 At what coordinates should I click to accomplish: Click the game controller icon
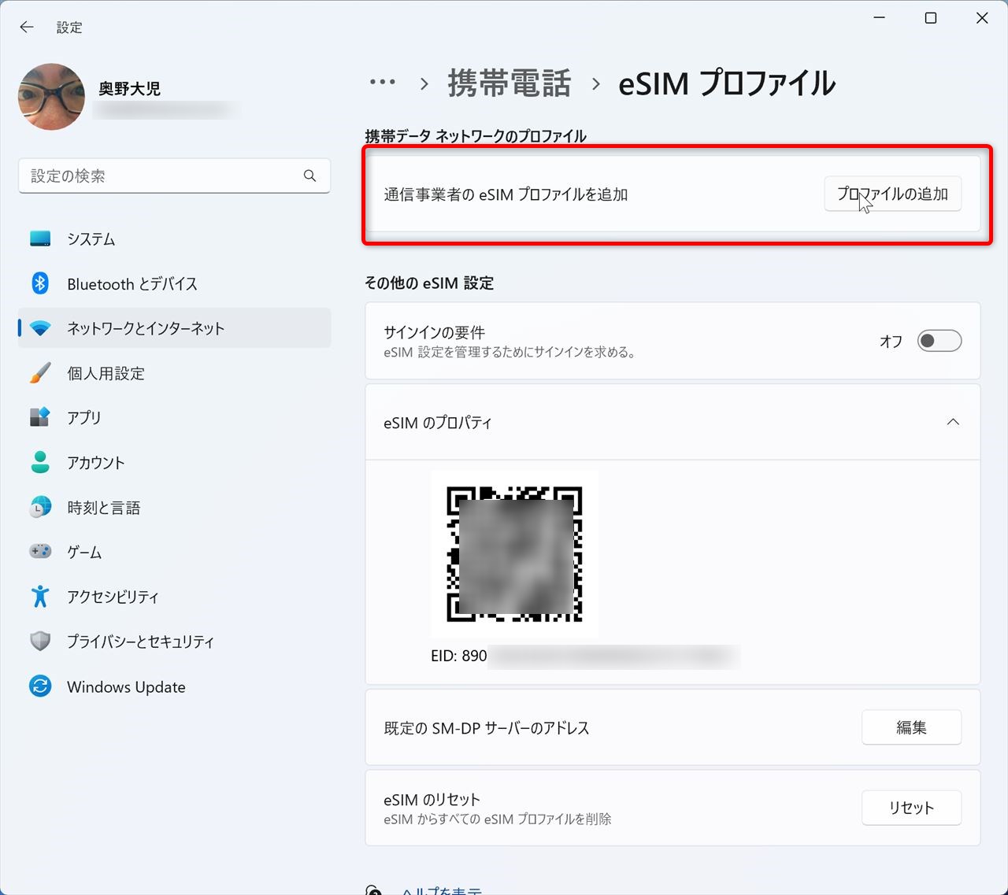pos(40,552)
